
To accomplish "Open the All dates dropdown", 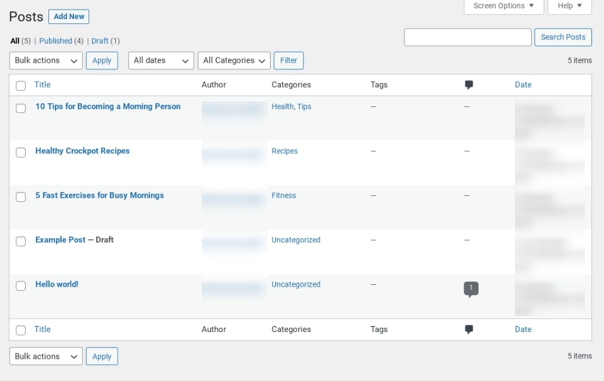I will tap(160, 60).
